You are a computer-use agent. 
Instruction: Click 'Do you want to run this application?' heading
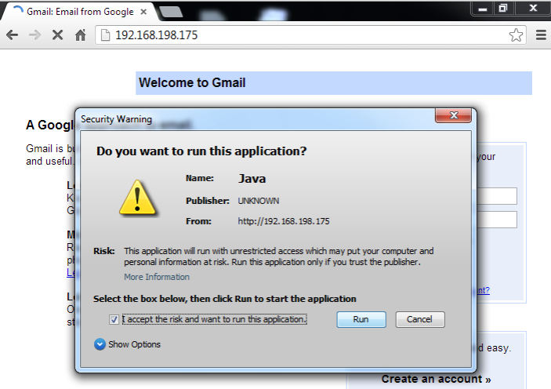point(201,151)
